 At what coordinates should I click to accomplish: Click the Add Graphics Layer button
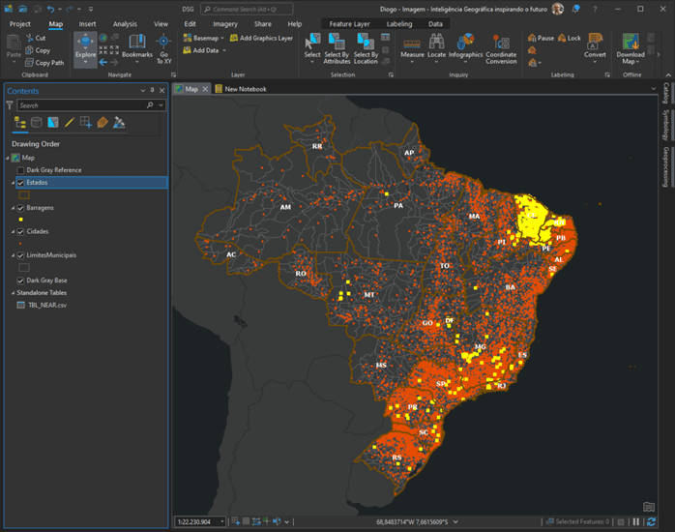coord(261,38)
